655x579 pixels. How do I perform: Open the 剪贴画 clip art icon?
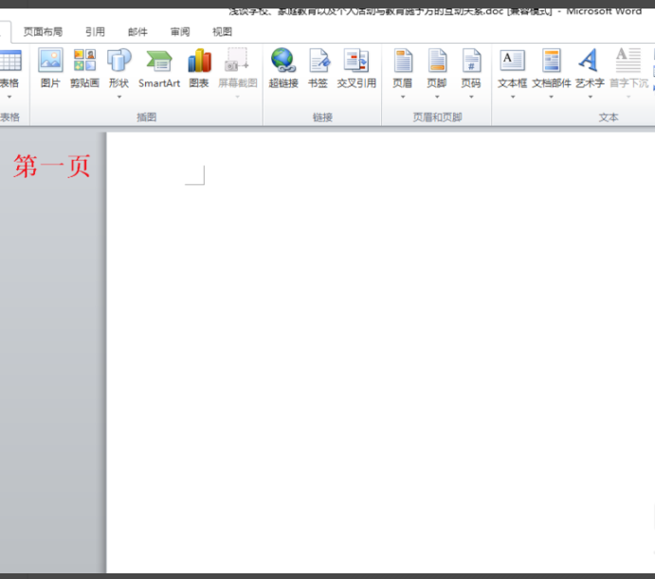click(84, 60)
